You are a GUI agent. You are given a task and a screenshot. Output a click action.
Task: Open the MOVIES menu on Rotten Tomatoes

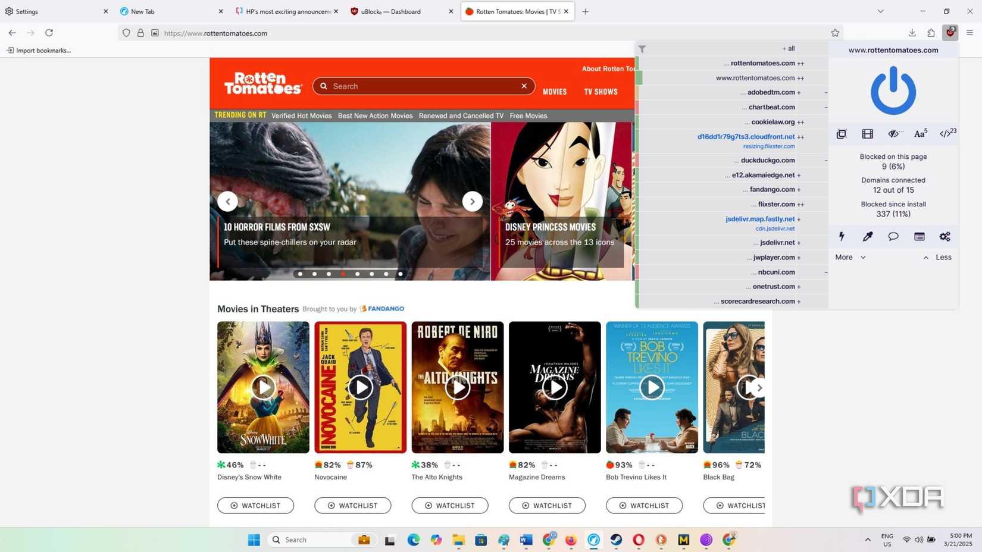(555, 92)
